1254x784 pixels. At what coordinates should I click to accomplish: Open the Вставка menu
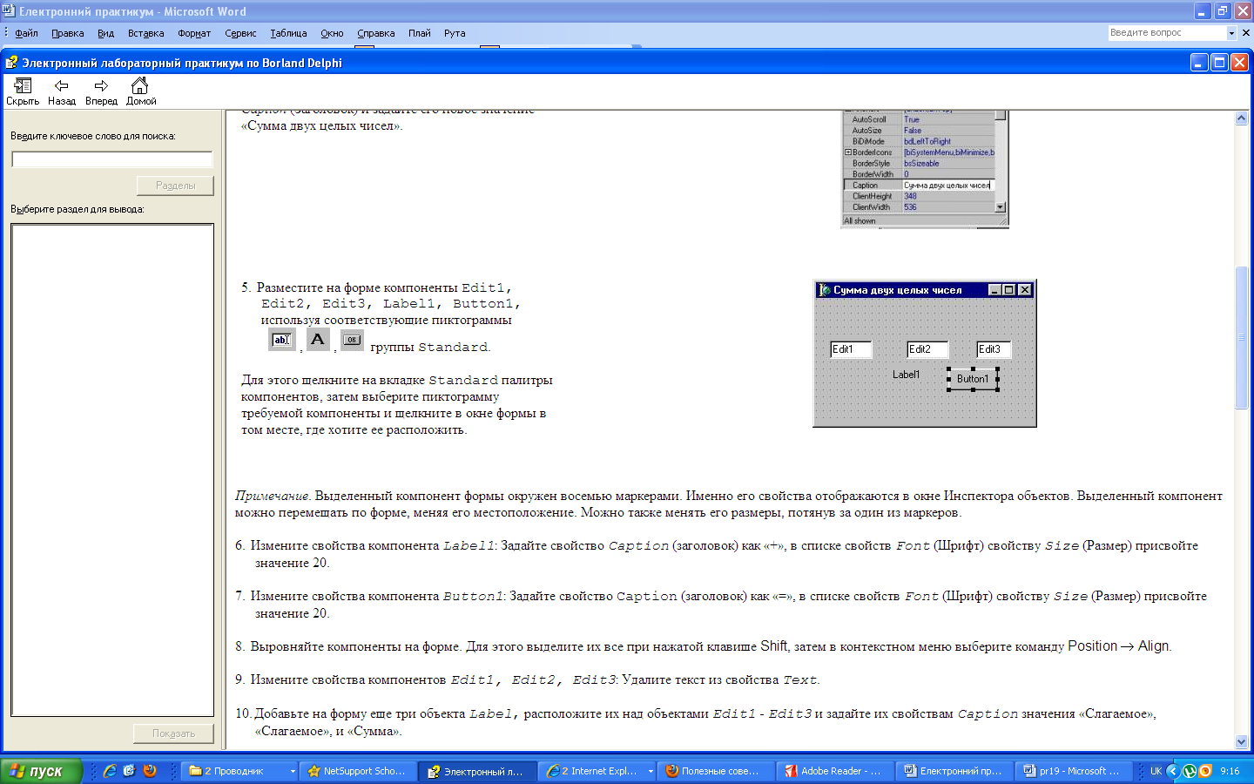145,33
